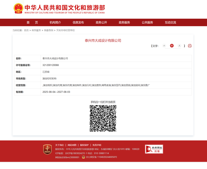Open the 互动交流 menu item
The height and width of the screenshot is (169, 207).
[171, 22]
